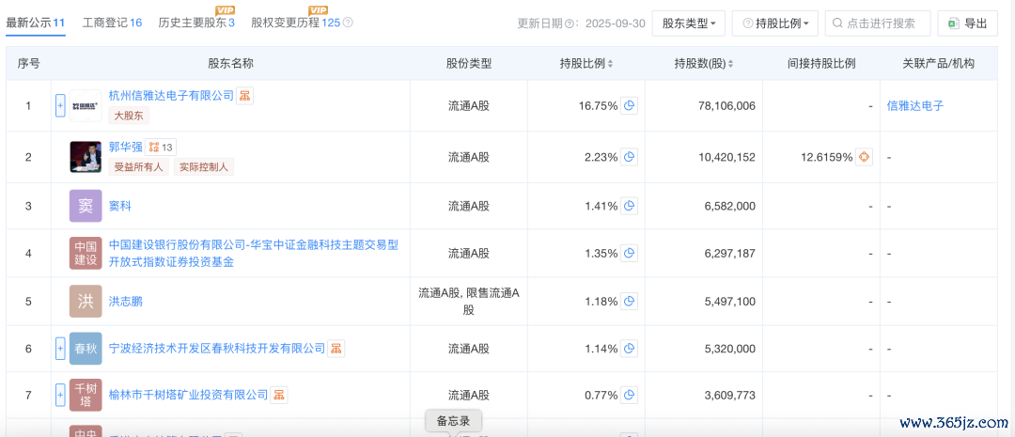The image size is (1015, 437).
Task: Open pie chart for 16.75% holding
Action: (x=629, y=105)
